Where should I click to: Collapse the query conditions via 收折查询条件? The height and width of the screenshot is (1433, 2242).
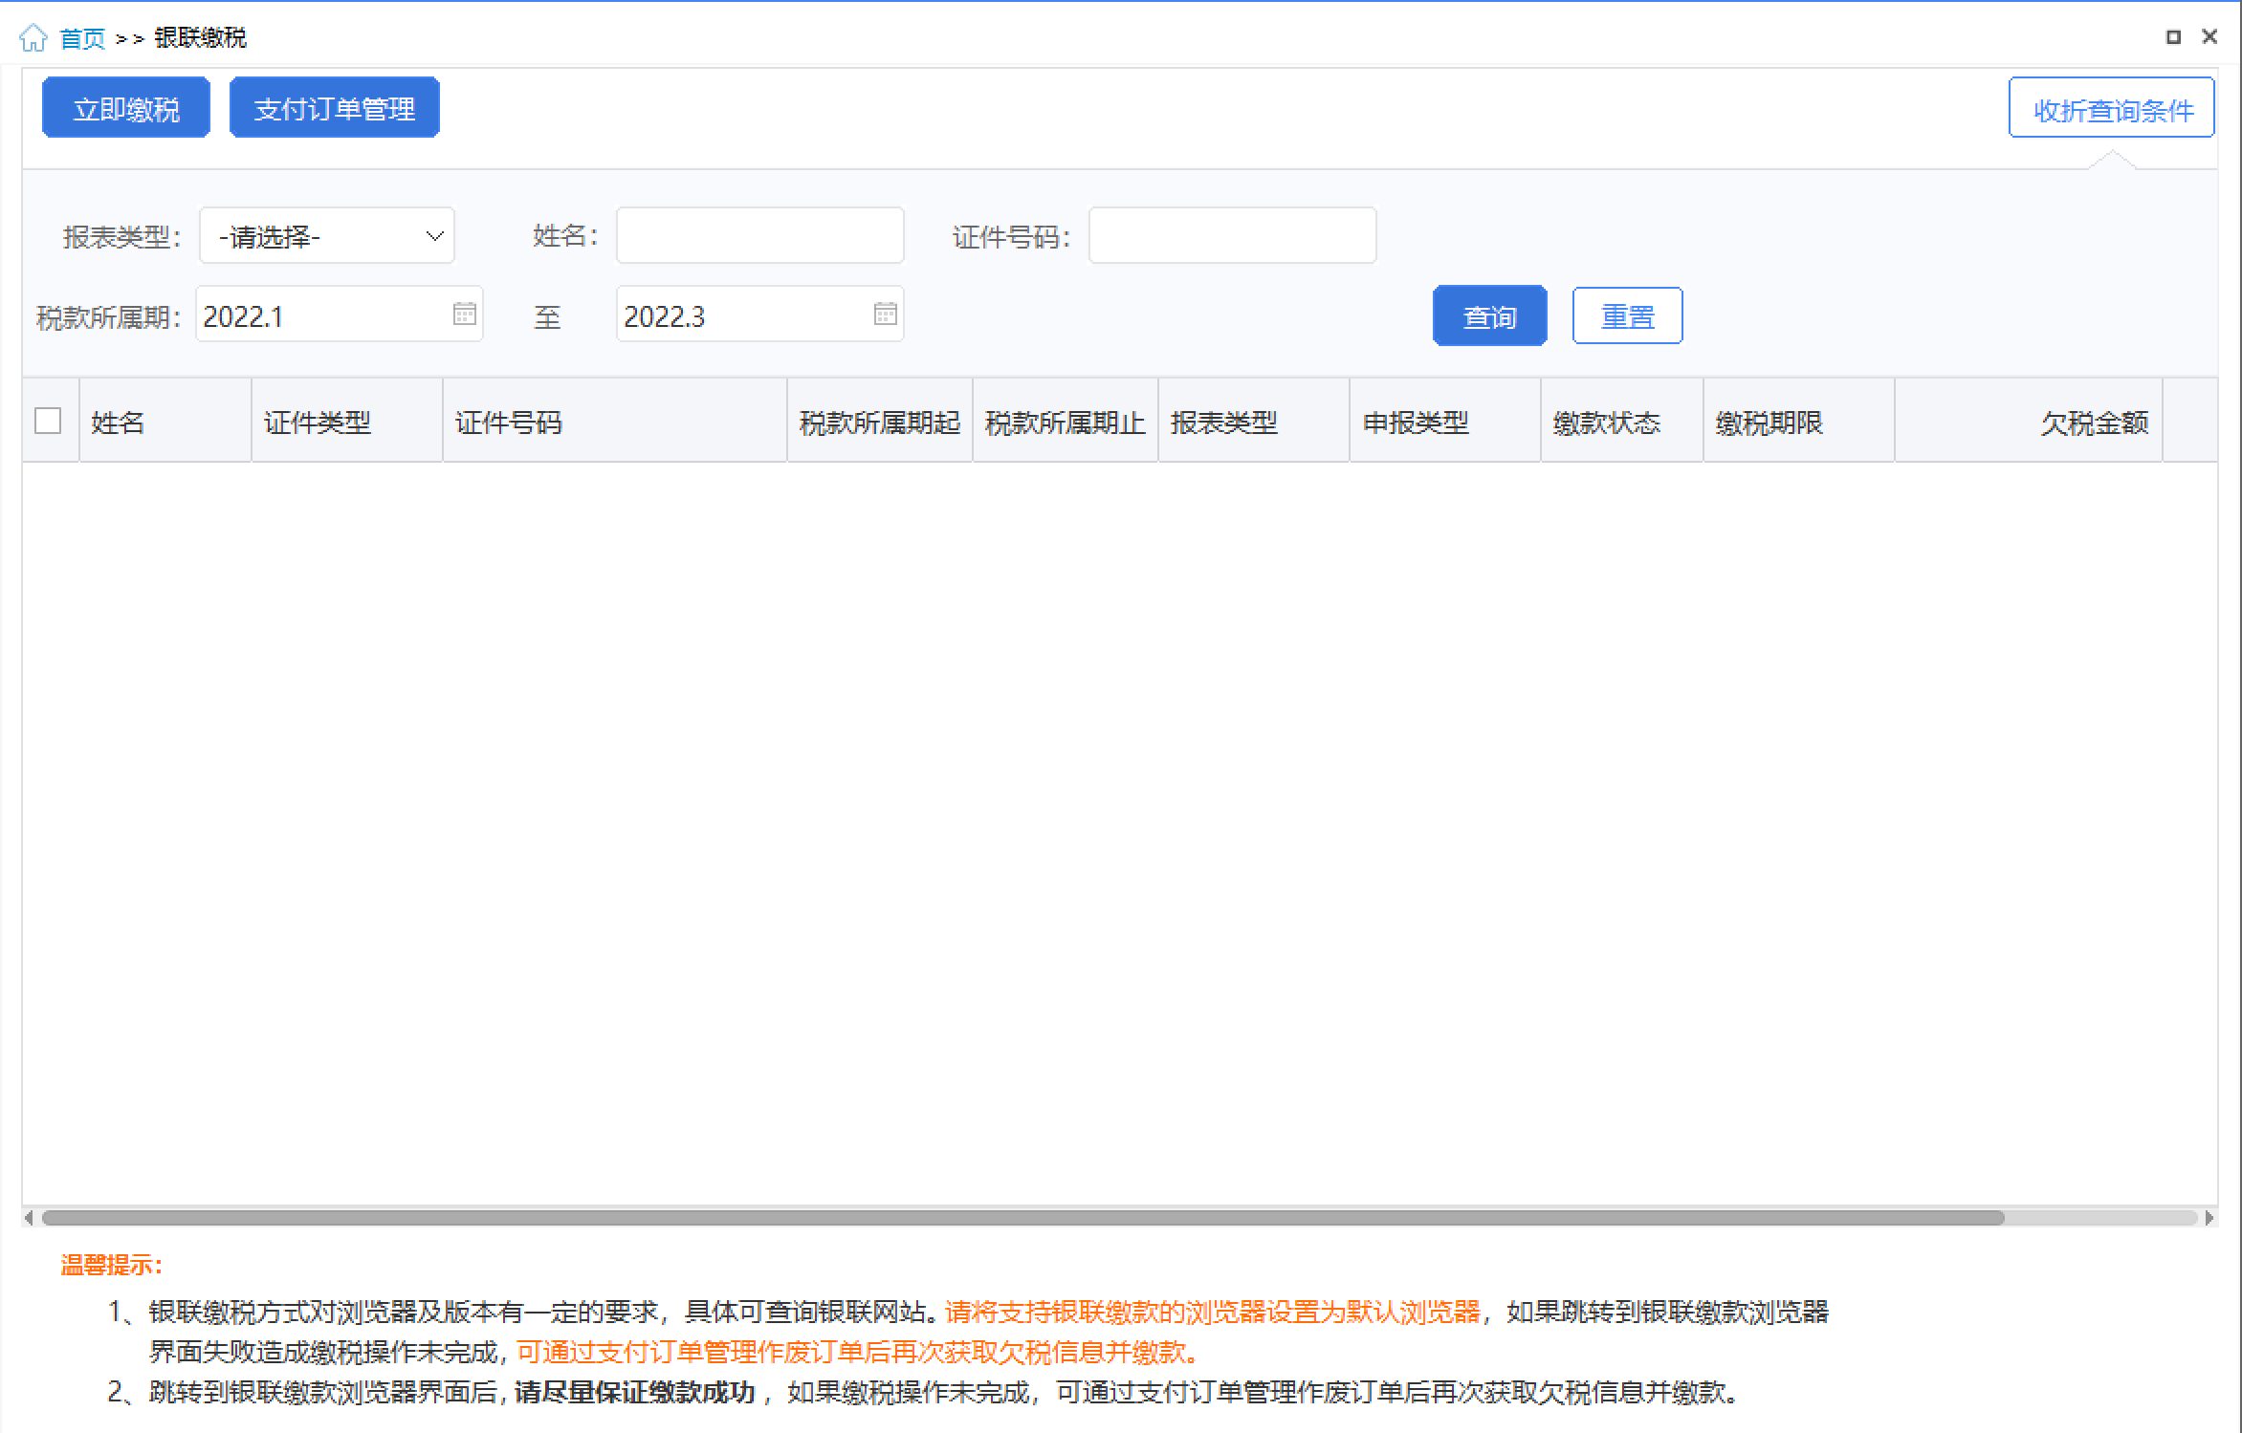click(2112, 108)
